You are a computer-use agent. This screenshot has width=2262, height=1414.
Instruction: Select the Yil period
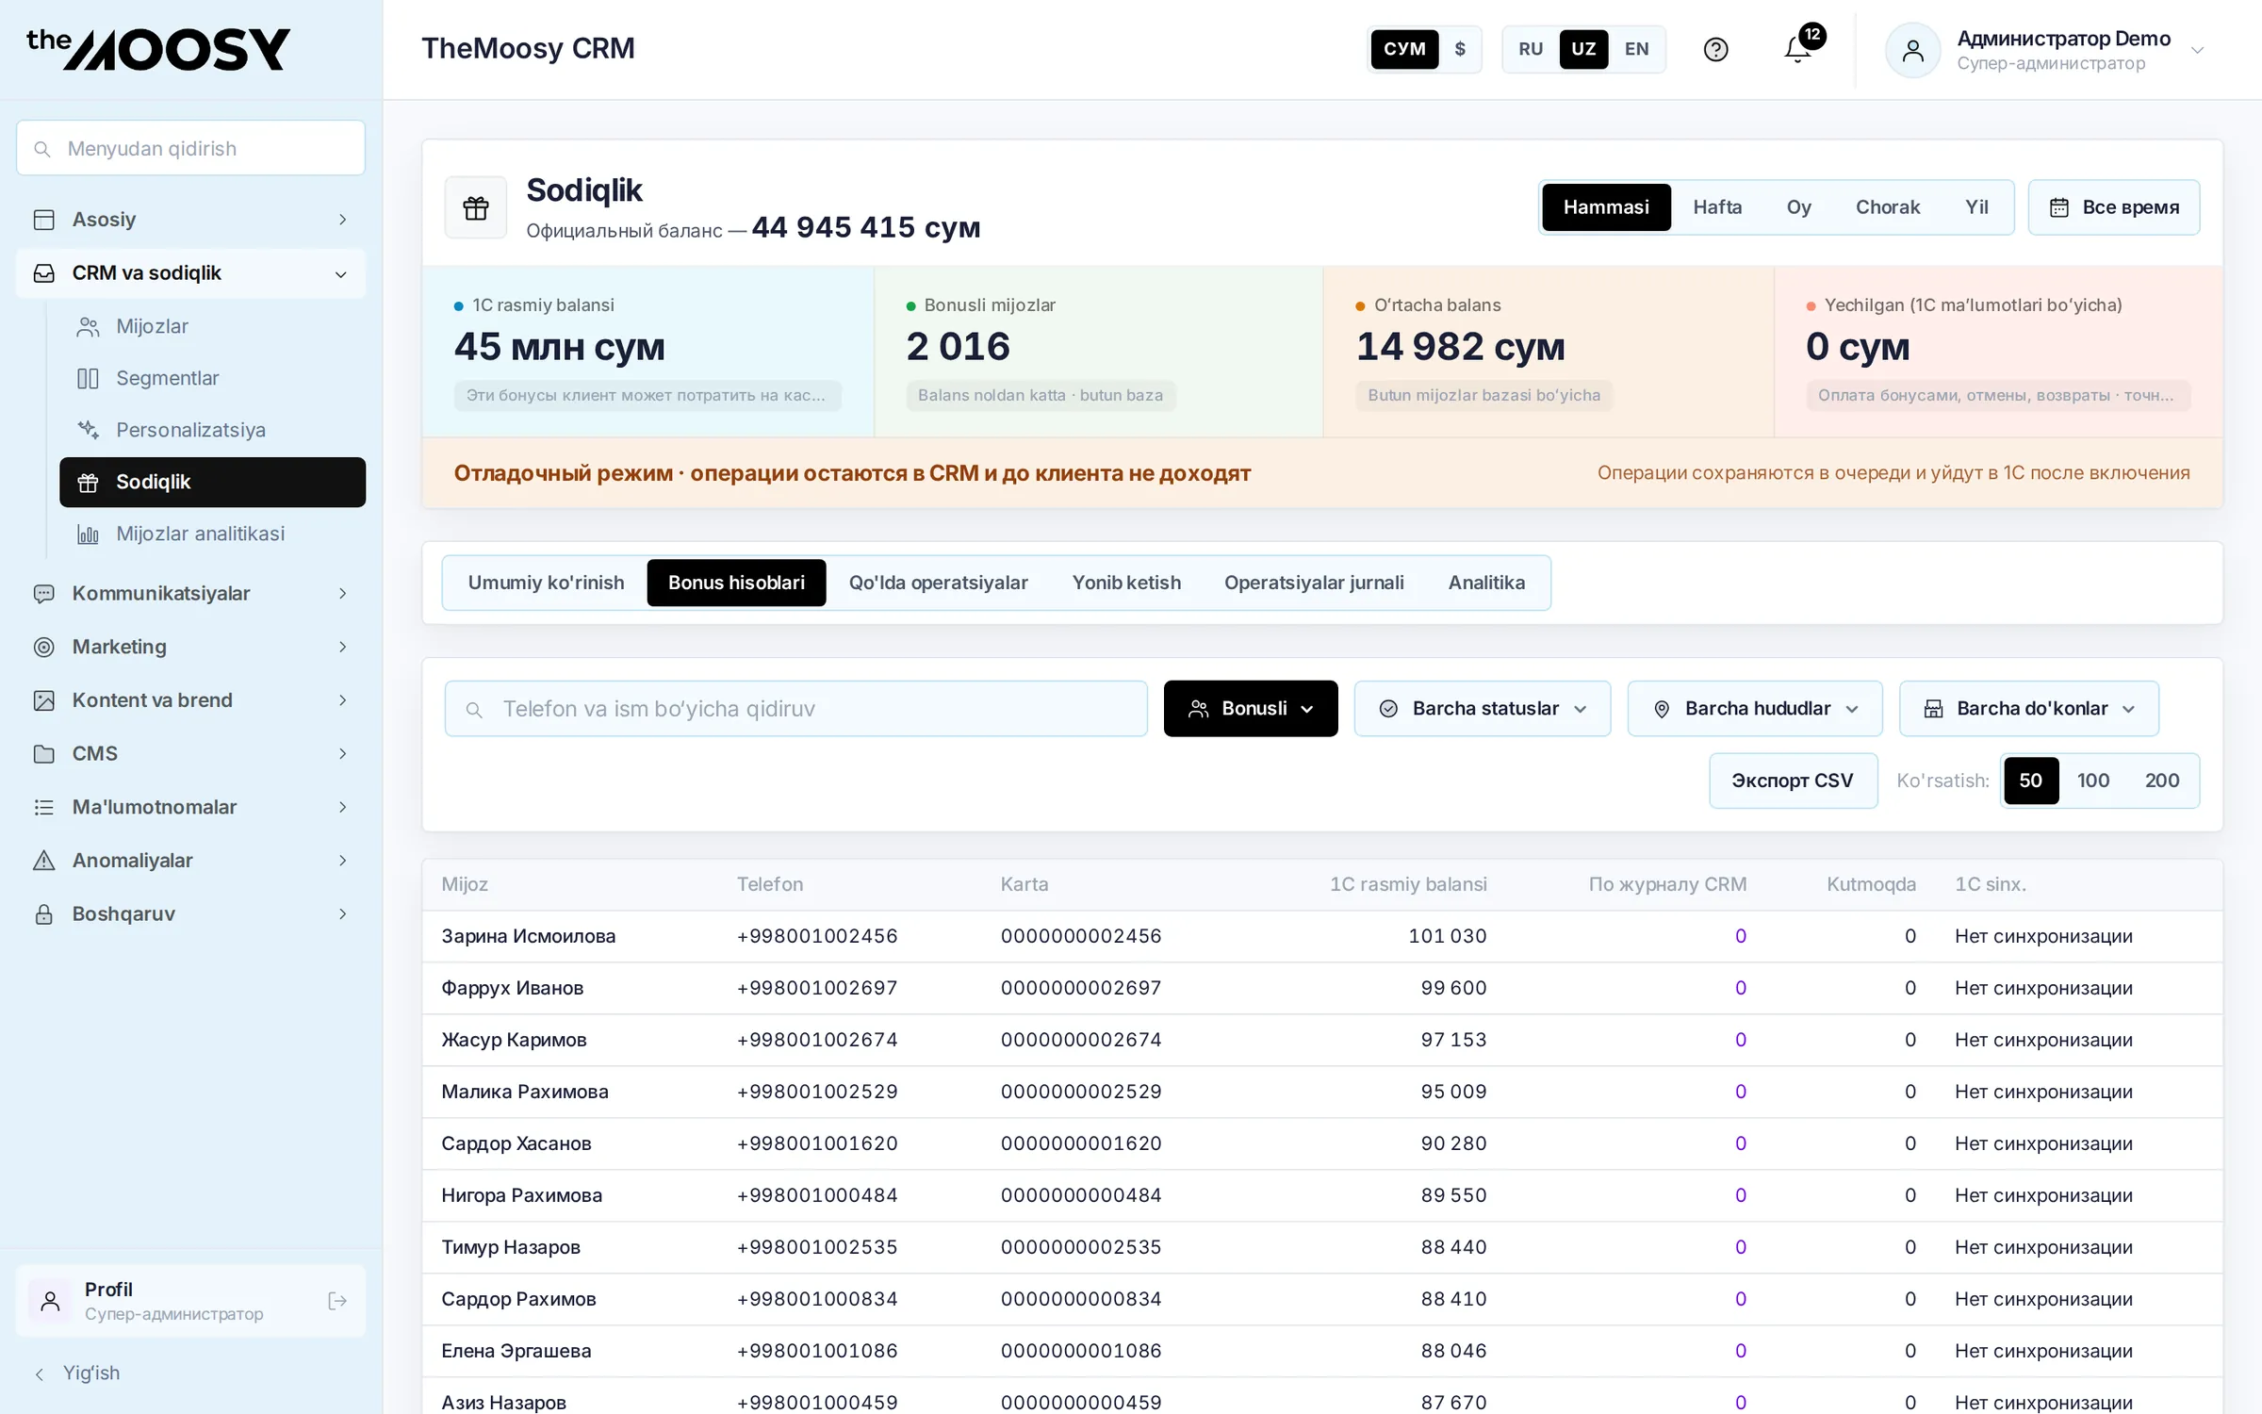[x=1976, y=207]
